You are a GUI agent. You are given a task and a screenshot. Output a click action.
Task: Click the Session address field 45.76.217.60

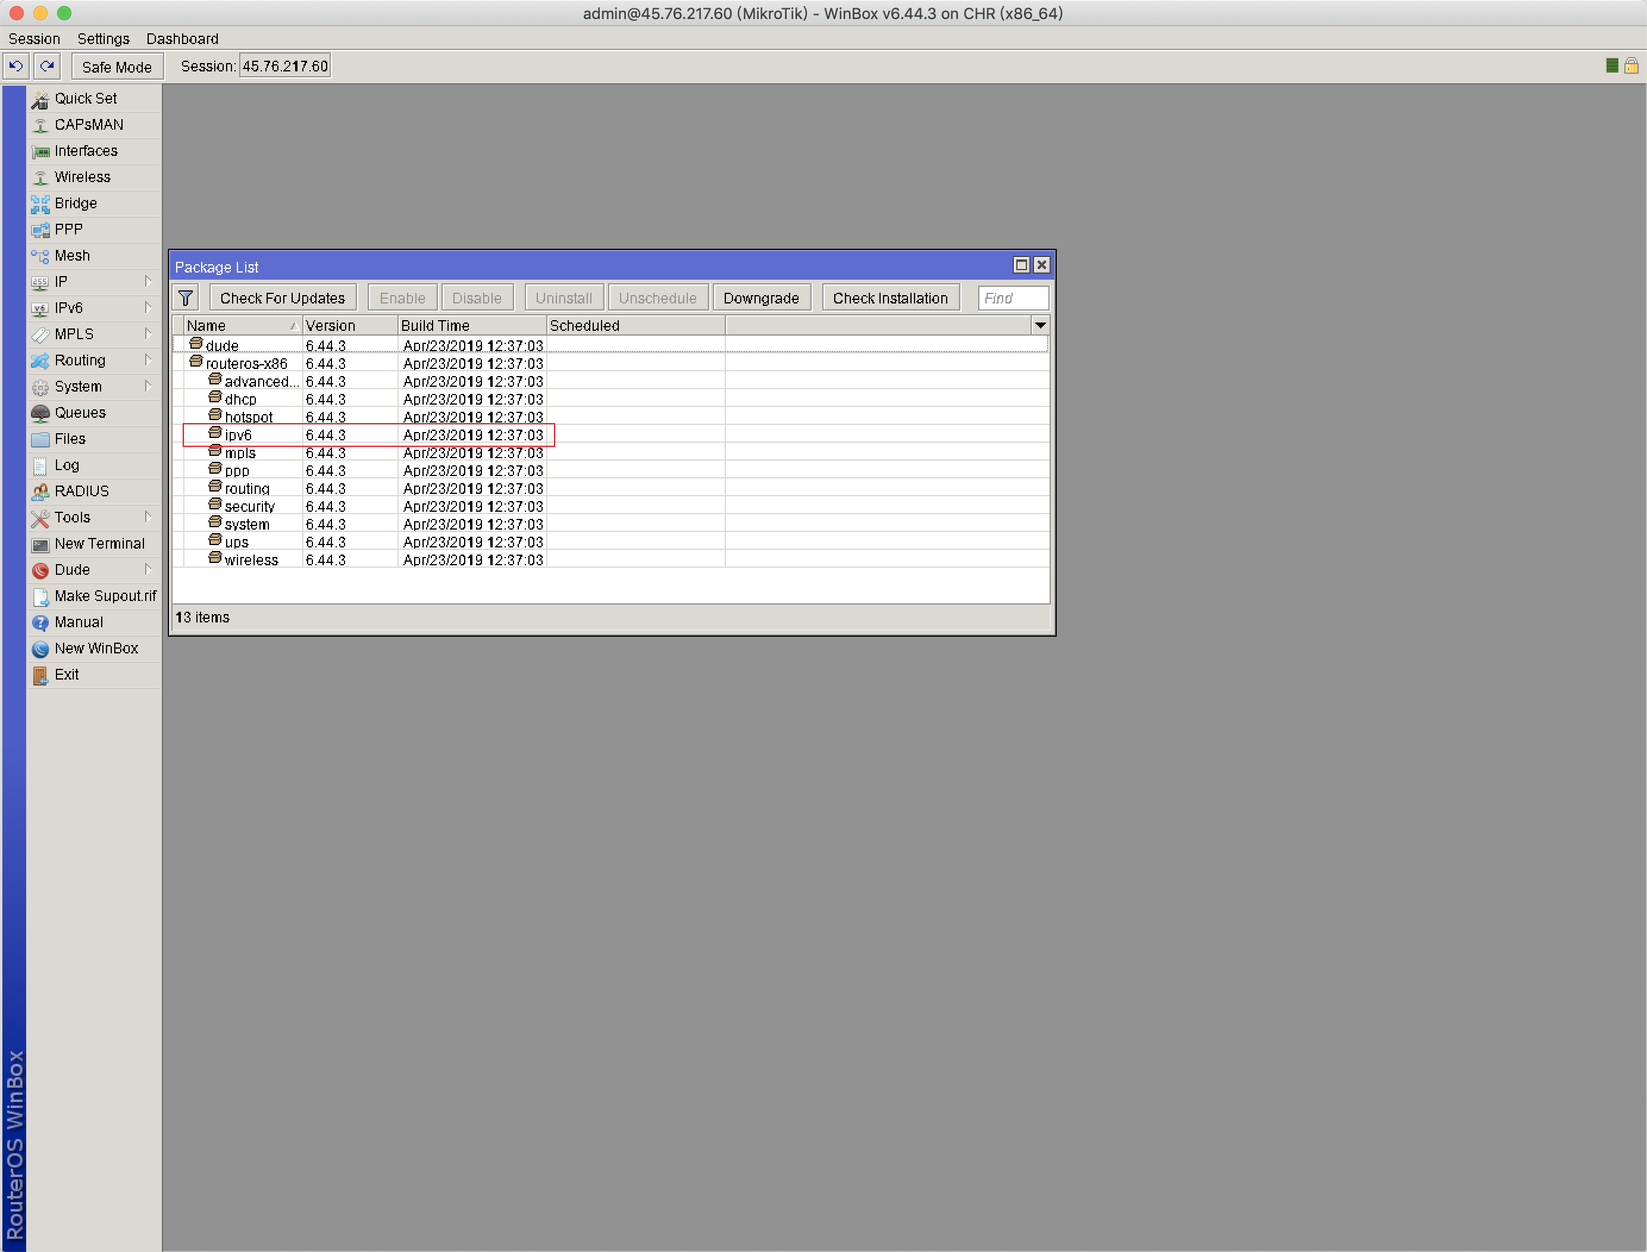click(286, 66)
